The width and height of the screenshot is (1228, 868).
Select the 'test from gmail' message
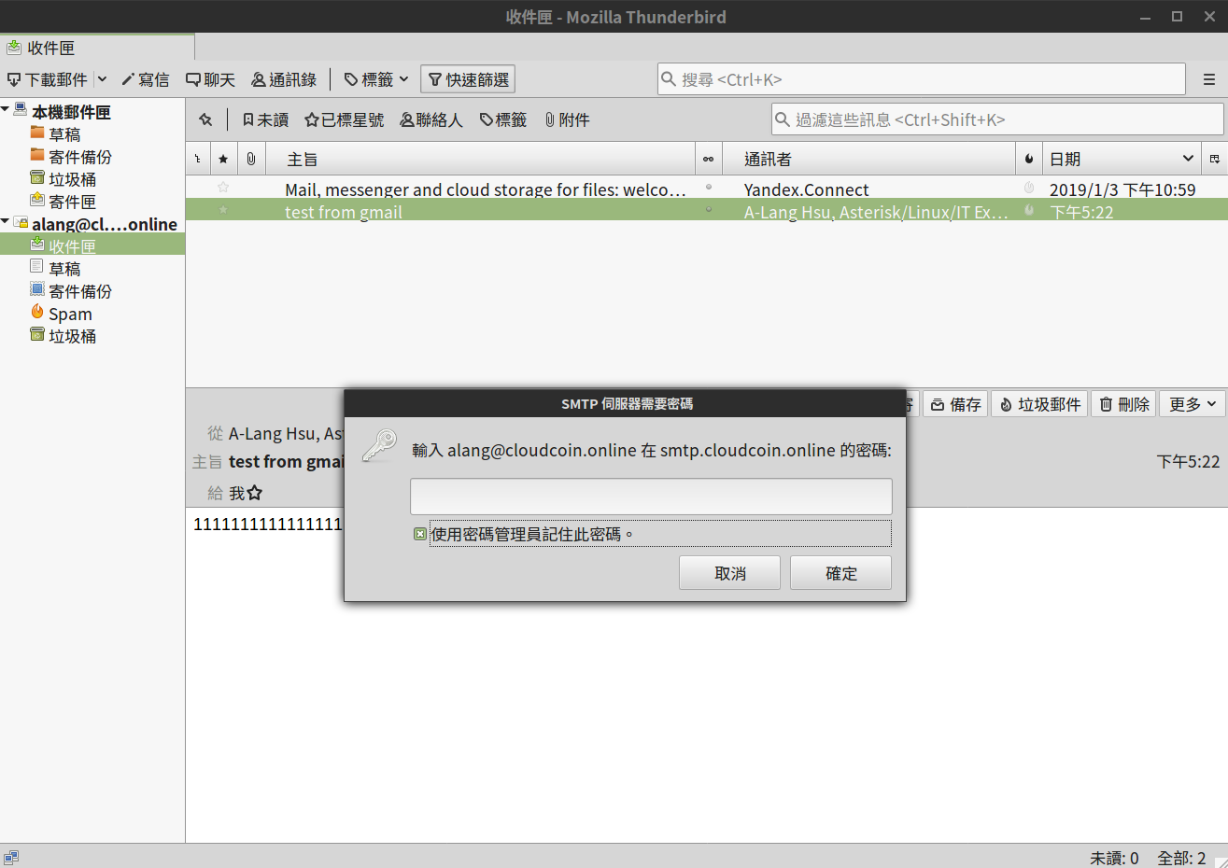707,210
